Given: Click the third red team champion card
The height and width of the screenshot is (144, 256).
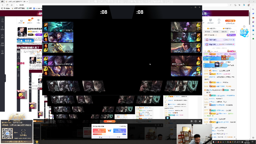Looking at the screenshot, I should [186, 48].
